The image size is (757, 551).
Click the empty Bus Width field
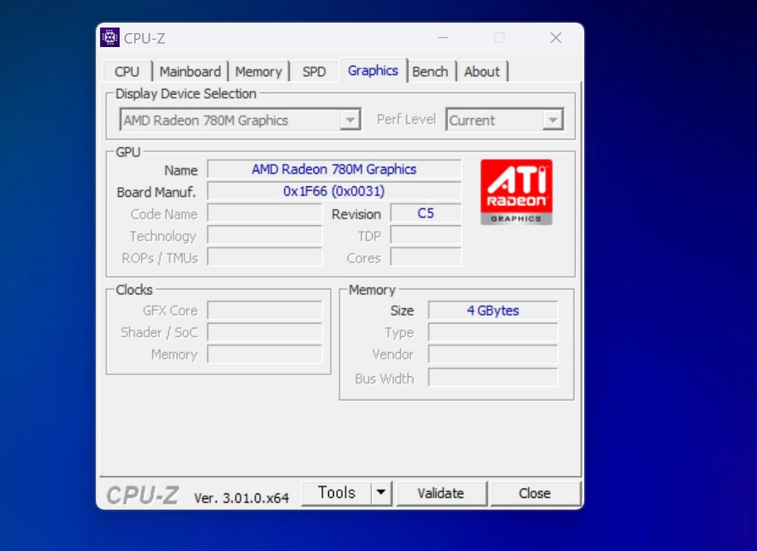(x=493, y=378)
